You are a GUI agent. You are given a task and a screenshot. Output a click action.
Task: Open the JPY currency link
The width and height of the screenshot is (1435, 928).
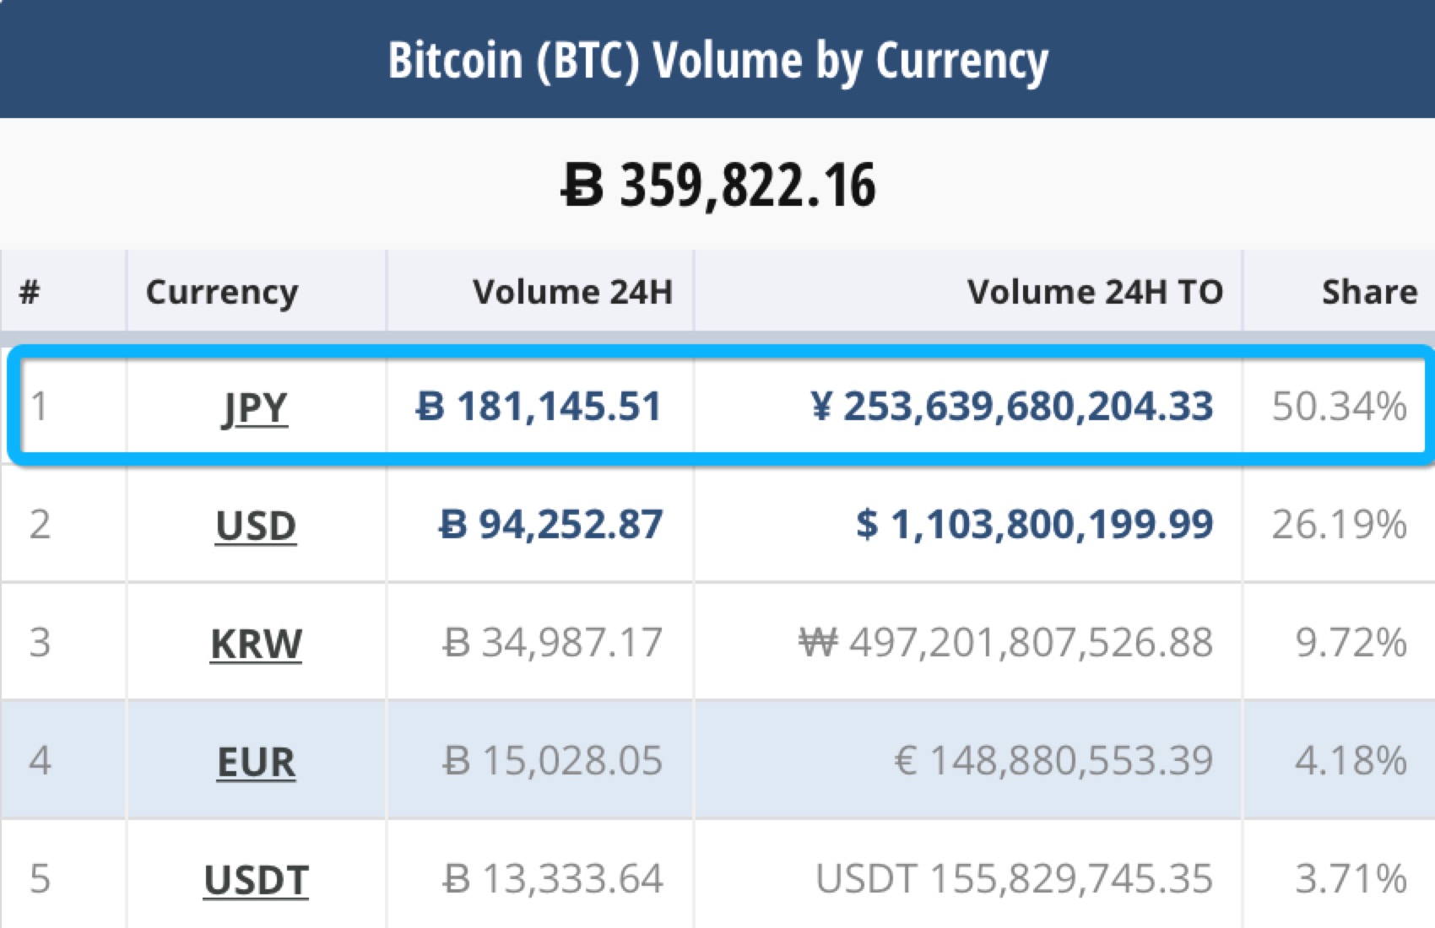pos(255,408)
